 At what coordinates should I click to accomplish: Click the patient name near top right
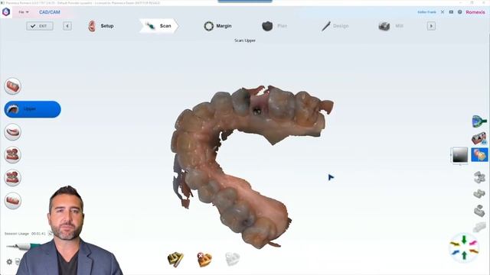[x=426, y=12]
